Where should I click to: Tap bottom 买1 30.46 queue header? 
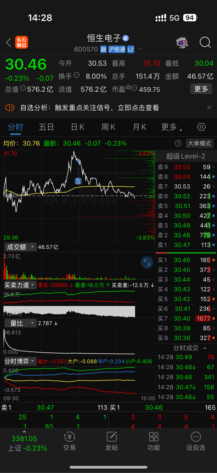pyautogui.click(x=163, y=408)
